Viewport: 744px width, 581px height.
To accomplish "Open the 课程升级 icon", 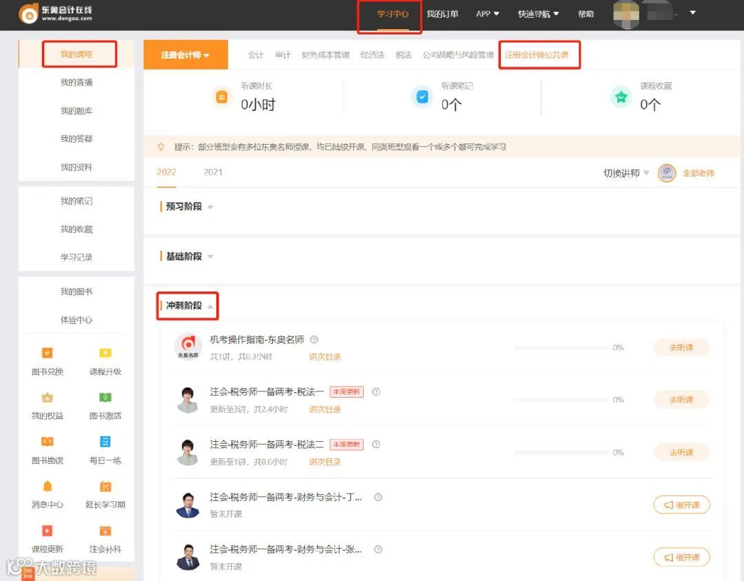I will click(105, 353).
